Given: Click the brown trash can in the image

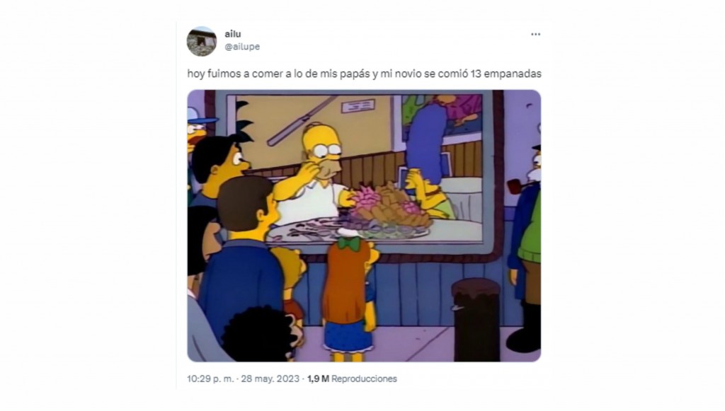Looking at the screenshot, I should point(476,320).
